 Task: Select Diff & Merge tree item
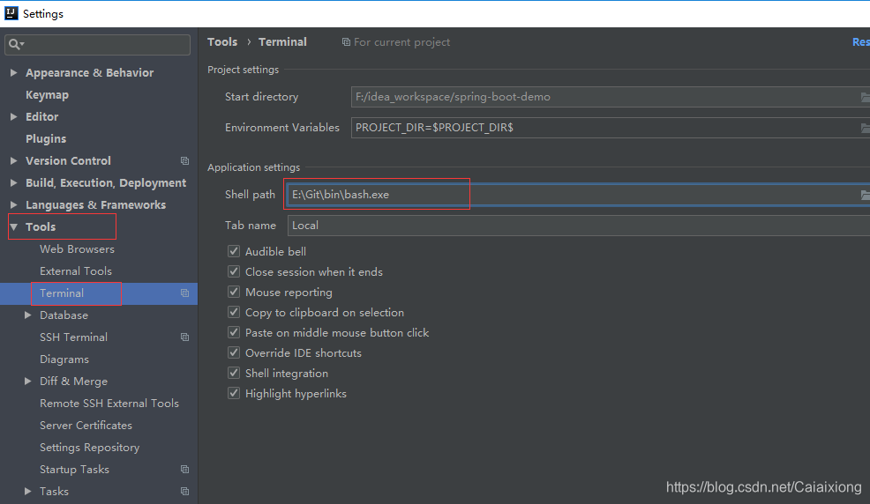[x=74, y=381]
